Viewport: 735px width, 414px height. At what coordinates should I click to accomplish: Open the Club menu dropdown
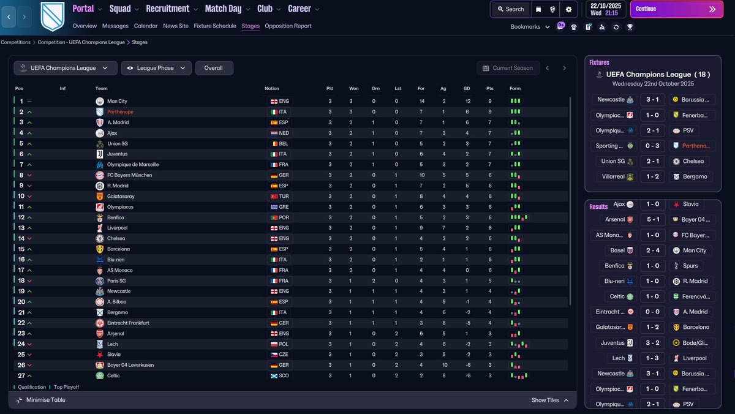269,9
